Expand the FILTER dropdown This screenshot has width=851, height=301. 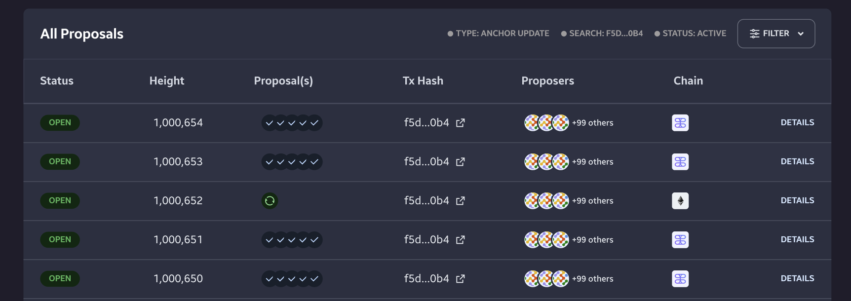[801, 34]
